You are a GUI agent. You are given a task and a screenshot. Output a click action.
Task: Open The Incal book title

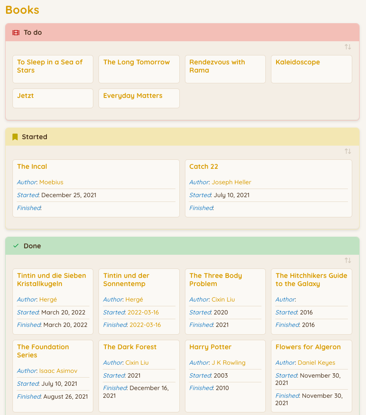coord(32,167)
